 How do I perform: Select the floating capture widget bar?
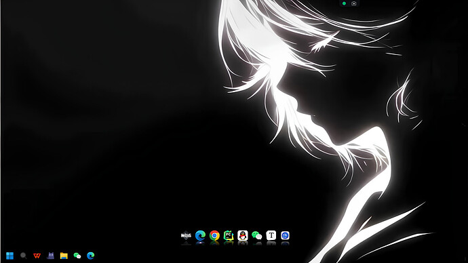tap(349, 3)
